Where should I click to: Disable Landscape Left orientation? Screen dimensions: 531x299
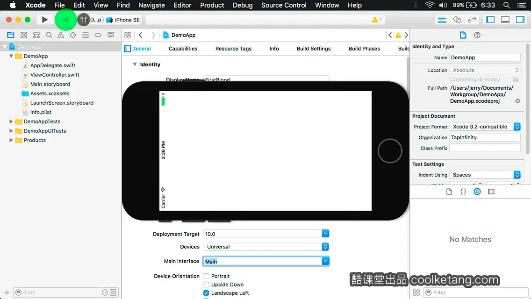[206, 293]
